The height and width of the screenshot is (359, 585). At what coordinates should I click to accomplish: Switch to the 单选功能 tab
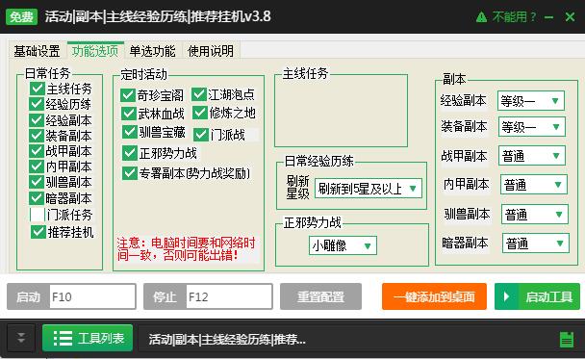pyautogui.click(x=153, y=51)
